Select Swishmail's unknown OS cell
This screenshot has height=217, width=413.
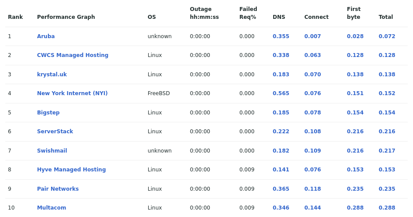click(x=160, y=151)
